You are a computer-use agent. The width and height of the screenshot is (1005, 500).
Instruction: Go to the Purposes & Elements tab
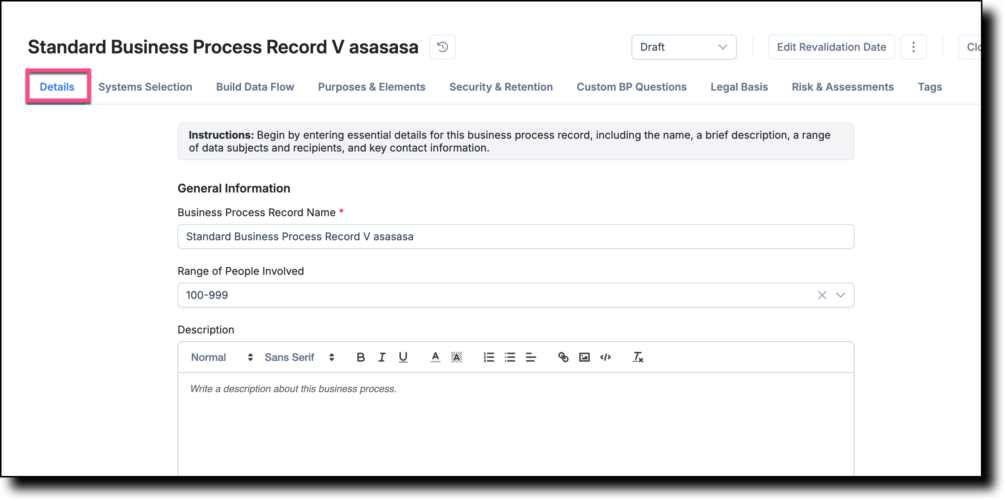371,86
